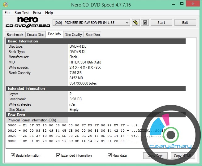
Task: Switch to the Benchmark tab
Action: pyautogui.click(x=15, y=35)
